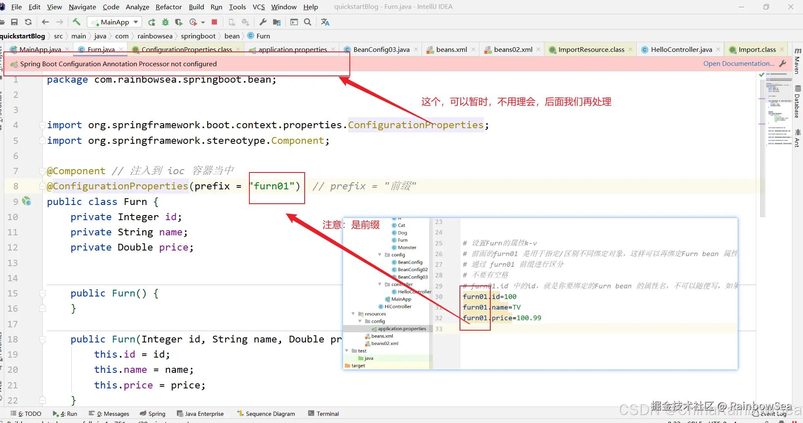Screen dimensions: 803x423
Task: Close the BeanConfig03.java tab
Action: click(x=416, y=49)
